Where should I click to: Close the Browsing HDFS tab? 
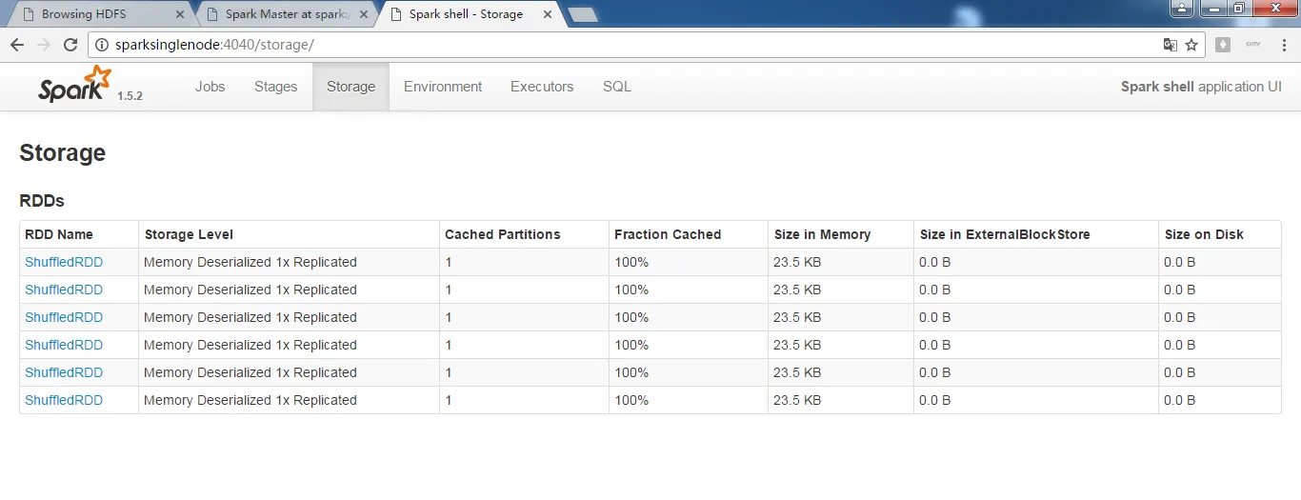tap(180, 14)
